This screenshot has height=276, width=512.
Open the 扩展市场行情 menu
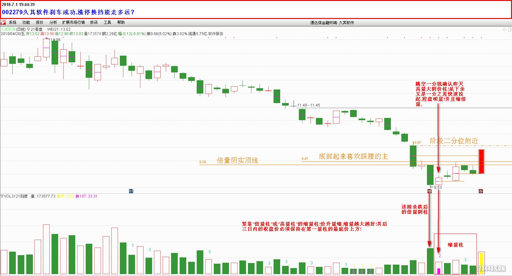73,22
